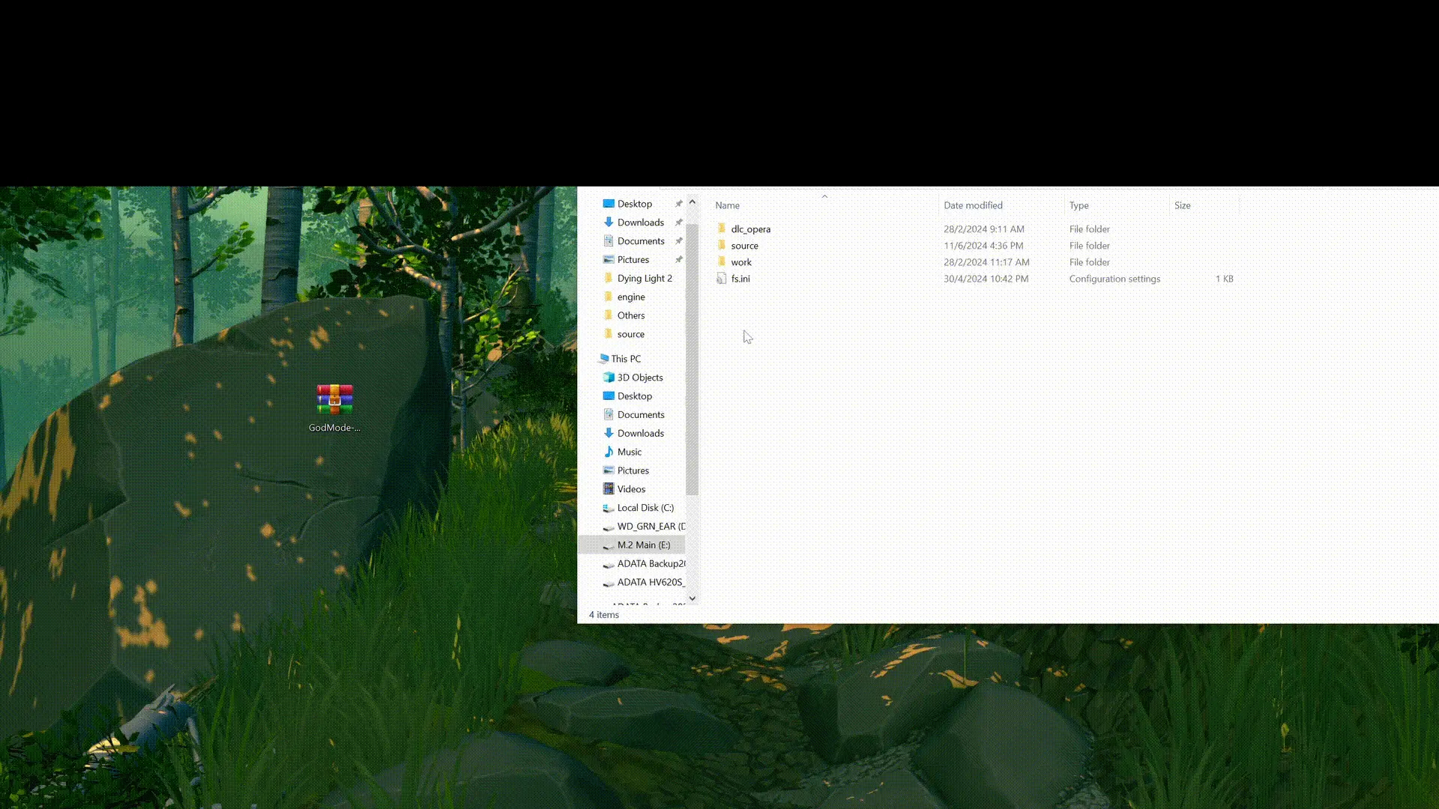The height and width of the screenshot is (809, 1439).
Task: Open the Local Disk (C:) drive icon
Action: (x=609, y=508)
